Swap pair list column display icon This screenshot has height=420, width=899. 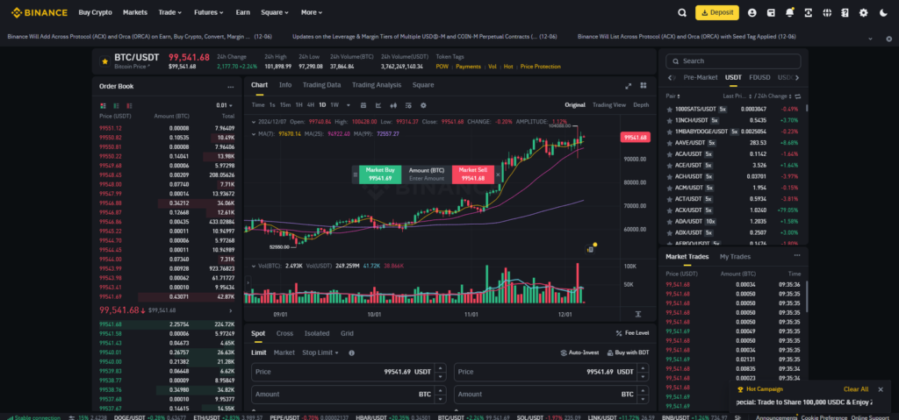pos(797,96)
